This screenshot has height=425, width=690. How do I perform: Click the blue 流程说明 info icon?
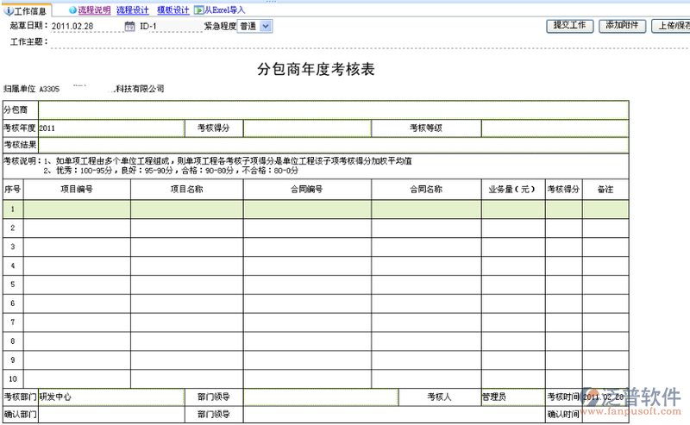72,10
